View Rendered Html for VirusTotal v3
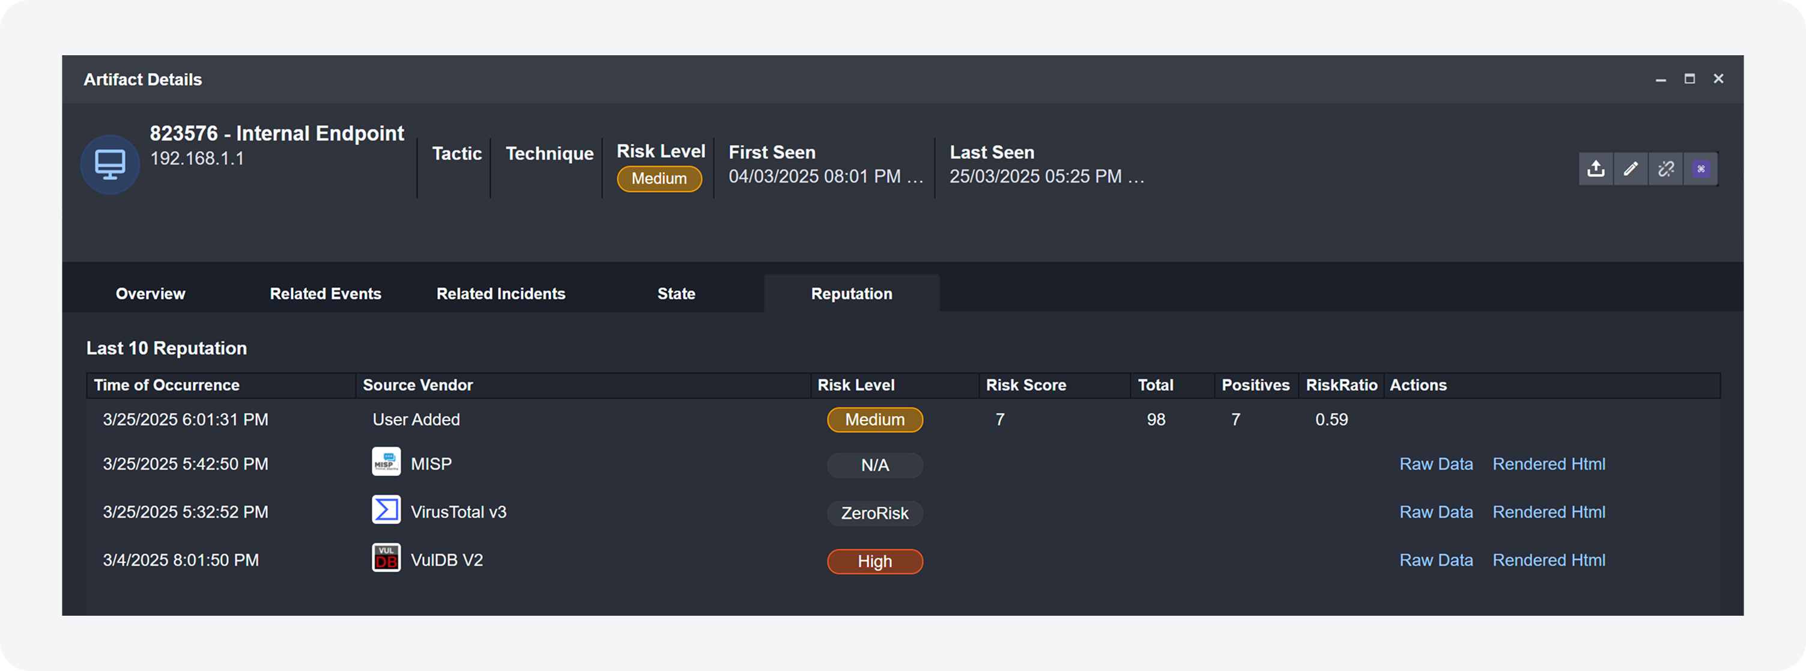 [1549, 512]
